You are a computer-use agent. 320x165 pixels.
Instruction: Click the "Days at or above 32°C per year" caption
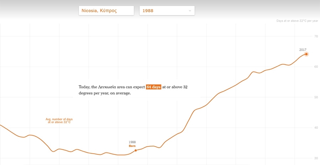(x=297, y=21)
